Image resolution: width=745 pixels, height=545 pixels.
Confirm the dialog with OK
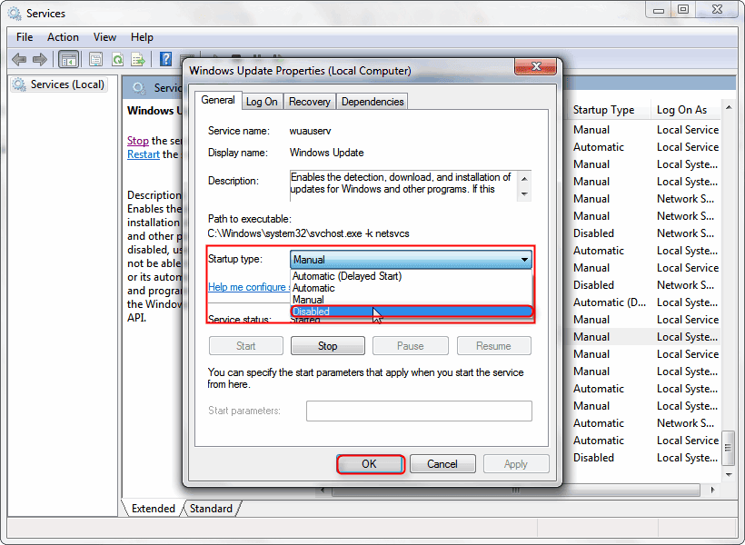point(370,464)
